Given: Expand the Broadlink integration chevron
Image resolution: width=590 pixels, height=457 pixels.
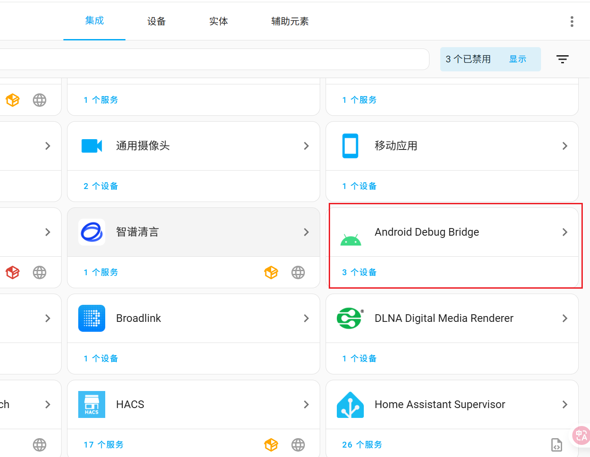Looking at the screenshot, I should (x=306, y=318).
